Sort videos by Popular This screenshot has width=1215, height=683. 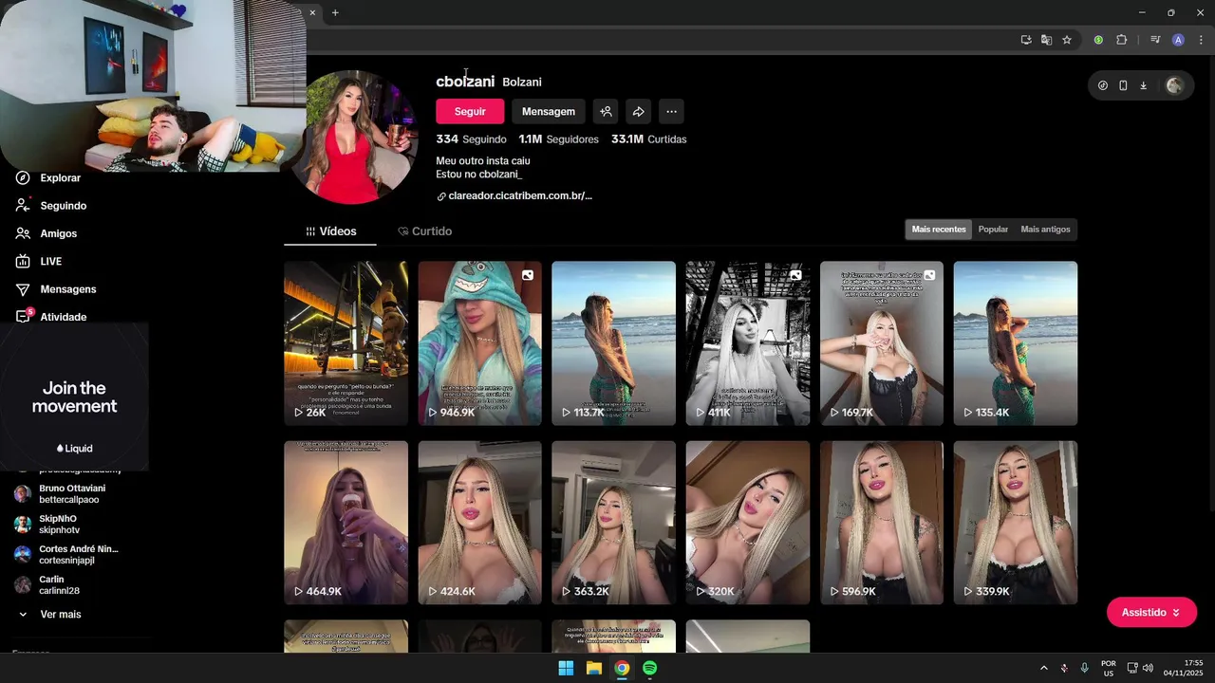(x=993, y=230)
